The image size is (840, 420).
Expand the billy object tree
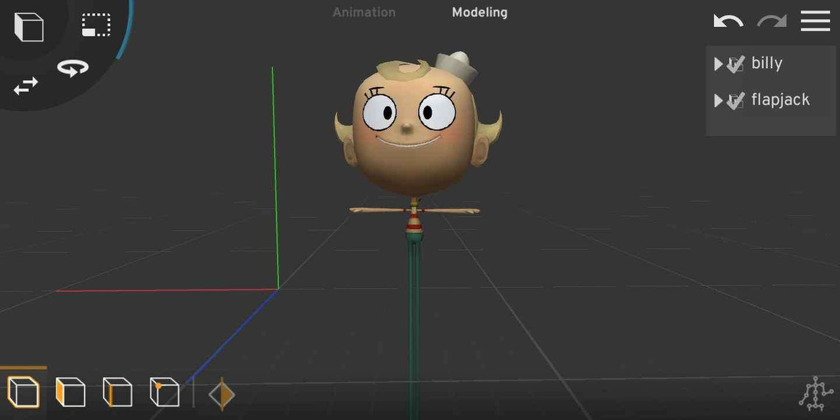coord(718,64)
